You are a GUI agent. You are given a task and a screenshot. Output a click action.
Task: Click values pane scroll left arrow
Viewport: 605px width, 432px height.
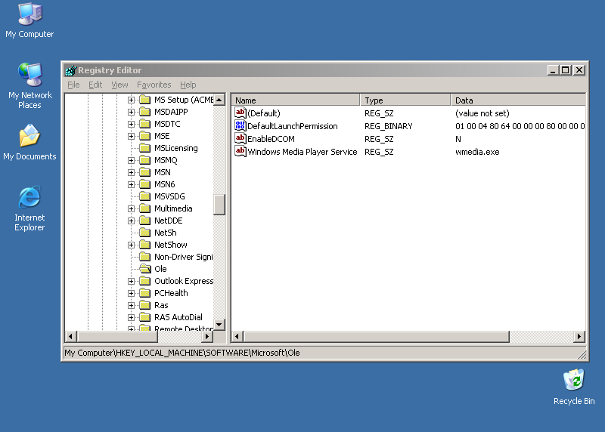tap(237, 337)
